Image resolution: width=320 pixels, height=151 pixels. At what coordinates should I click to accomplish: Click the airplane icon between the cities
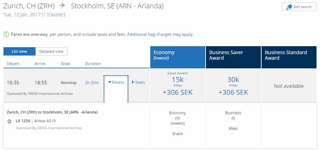(x=63, y=6)
